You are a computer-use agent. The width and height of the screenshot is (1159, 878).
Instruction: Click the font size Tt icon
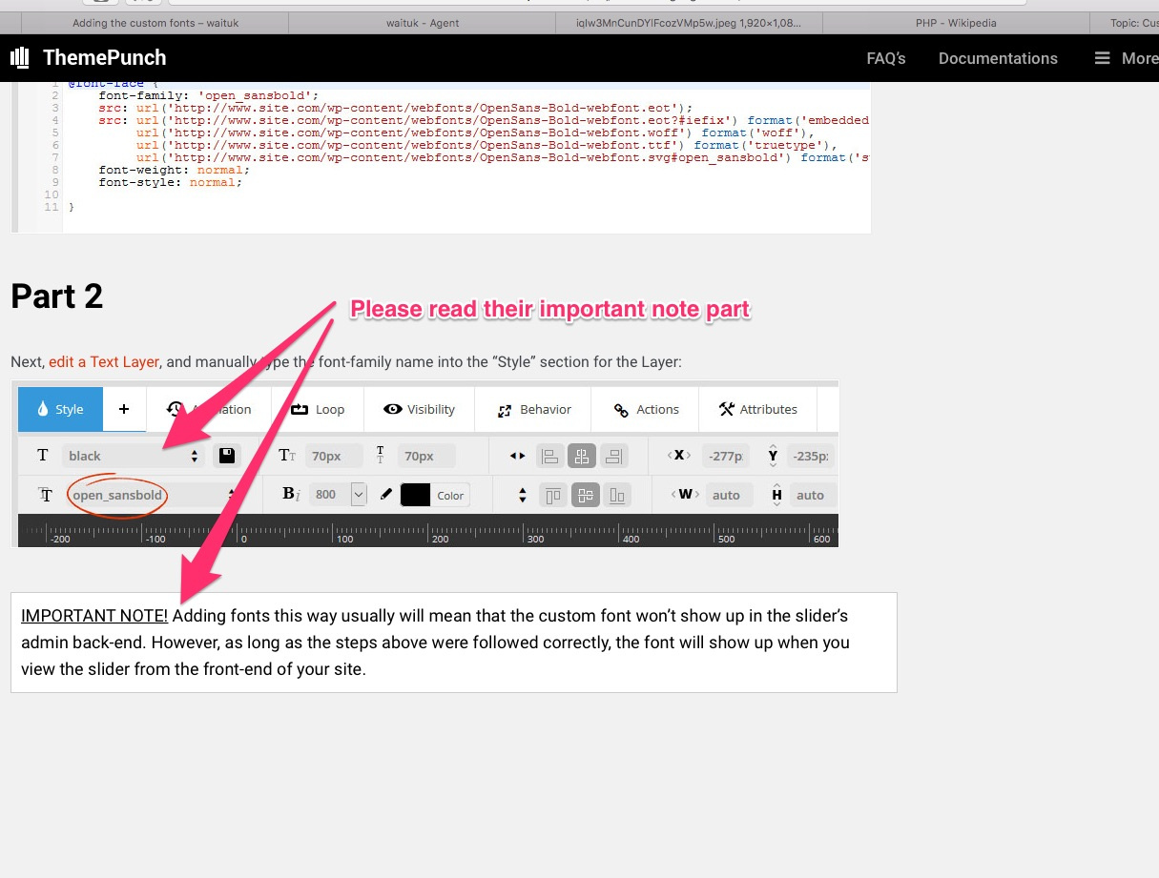287,456
